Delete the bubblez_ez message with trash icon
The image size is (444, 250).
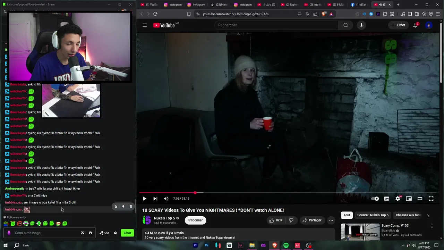pyautogui.click(x=131, y=207)
